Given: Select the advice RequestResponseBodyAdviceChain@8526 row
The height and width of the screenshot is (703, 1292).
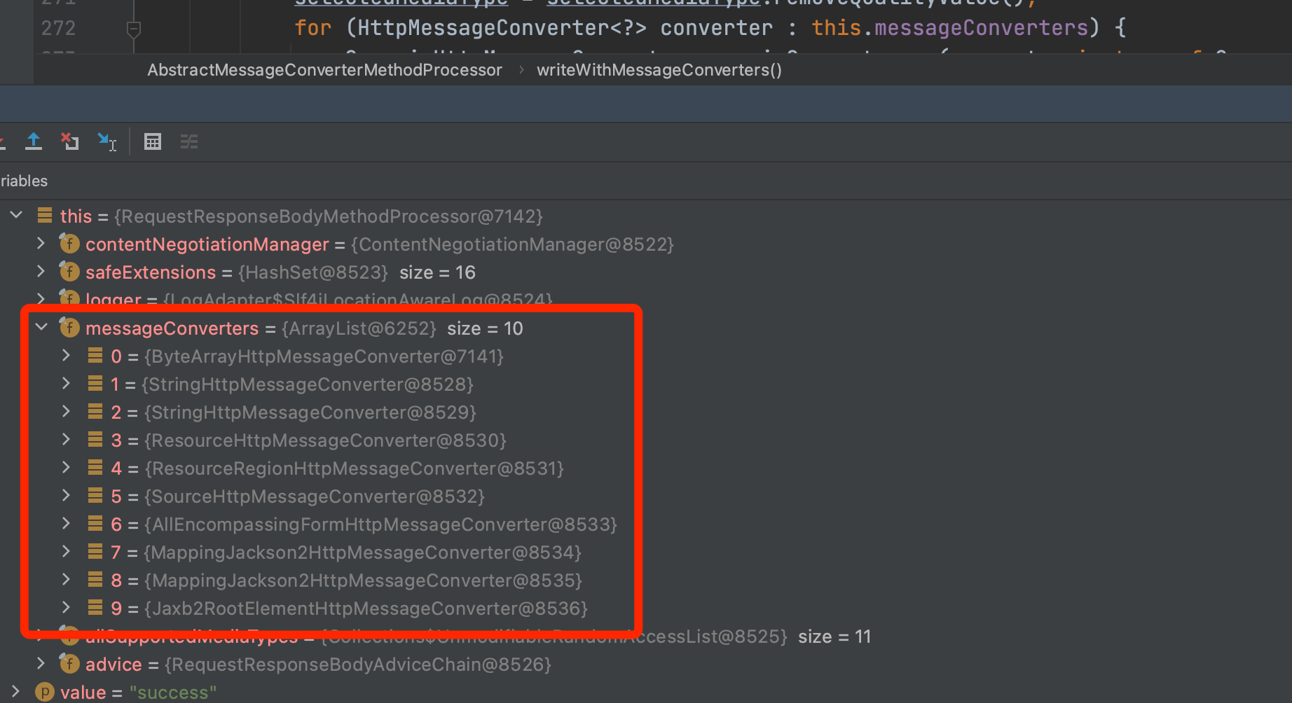Looking at the screenshot, I should click(x=646, y=664).
